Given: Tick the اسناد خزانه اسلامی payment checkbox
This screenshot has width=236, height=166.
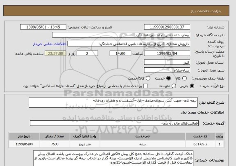Looking at the screenshot, I should pyautogui.click(x=145, y=86).
